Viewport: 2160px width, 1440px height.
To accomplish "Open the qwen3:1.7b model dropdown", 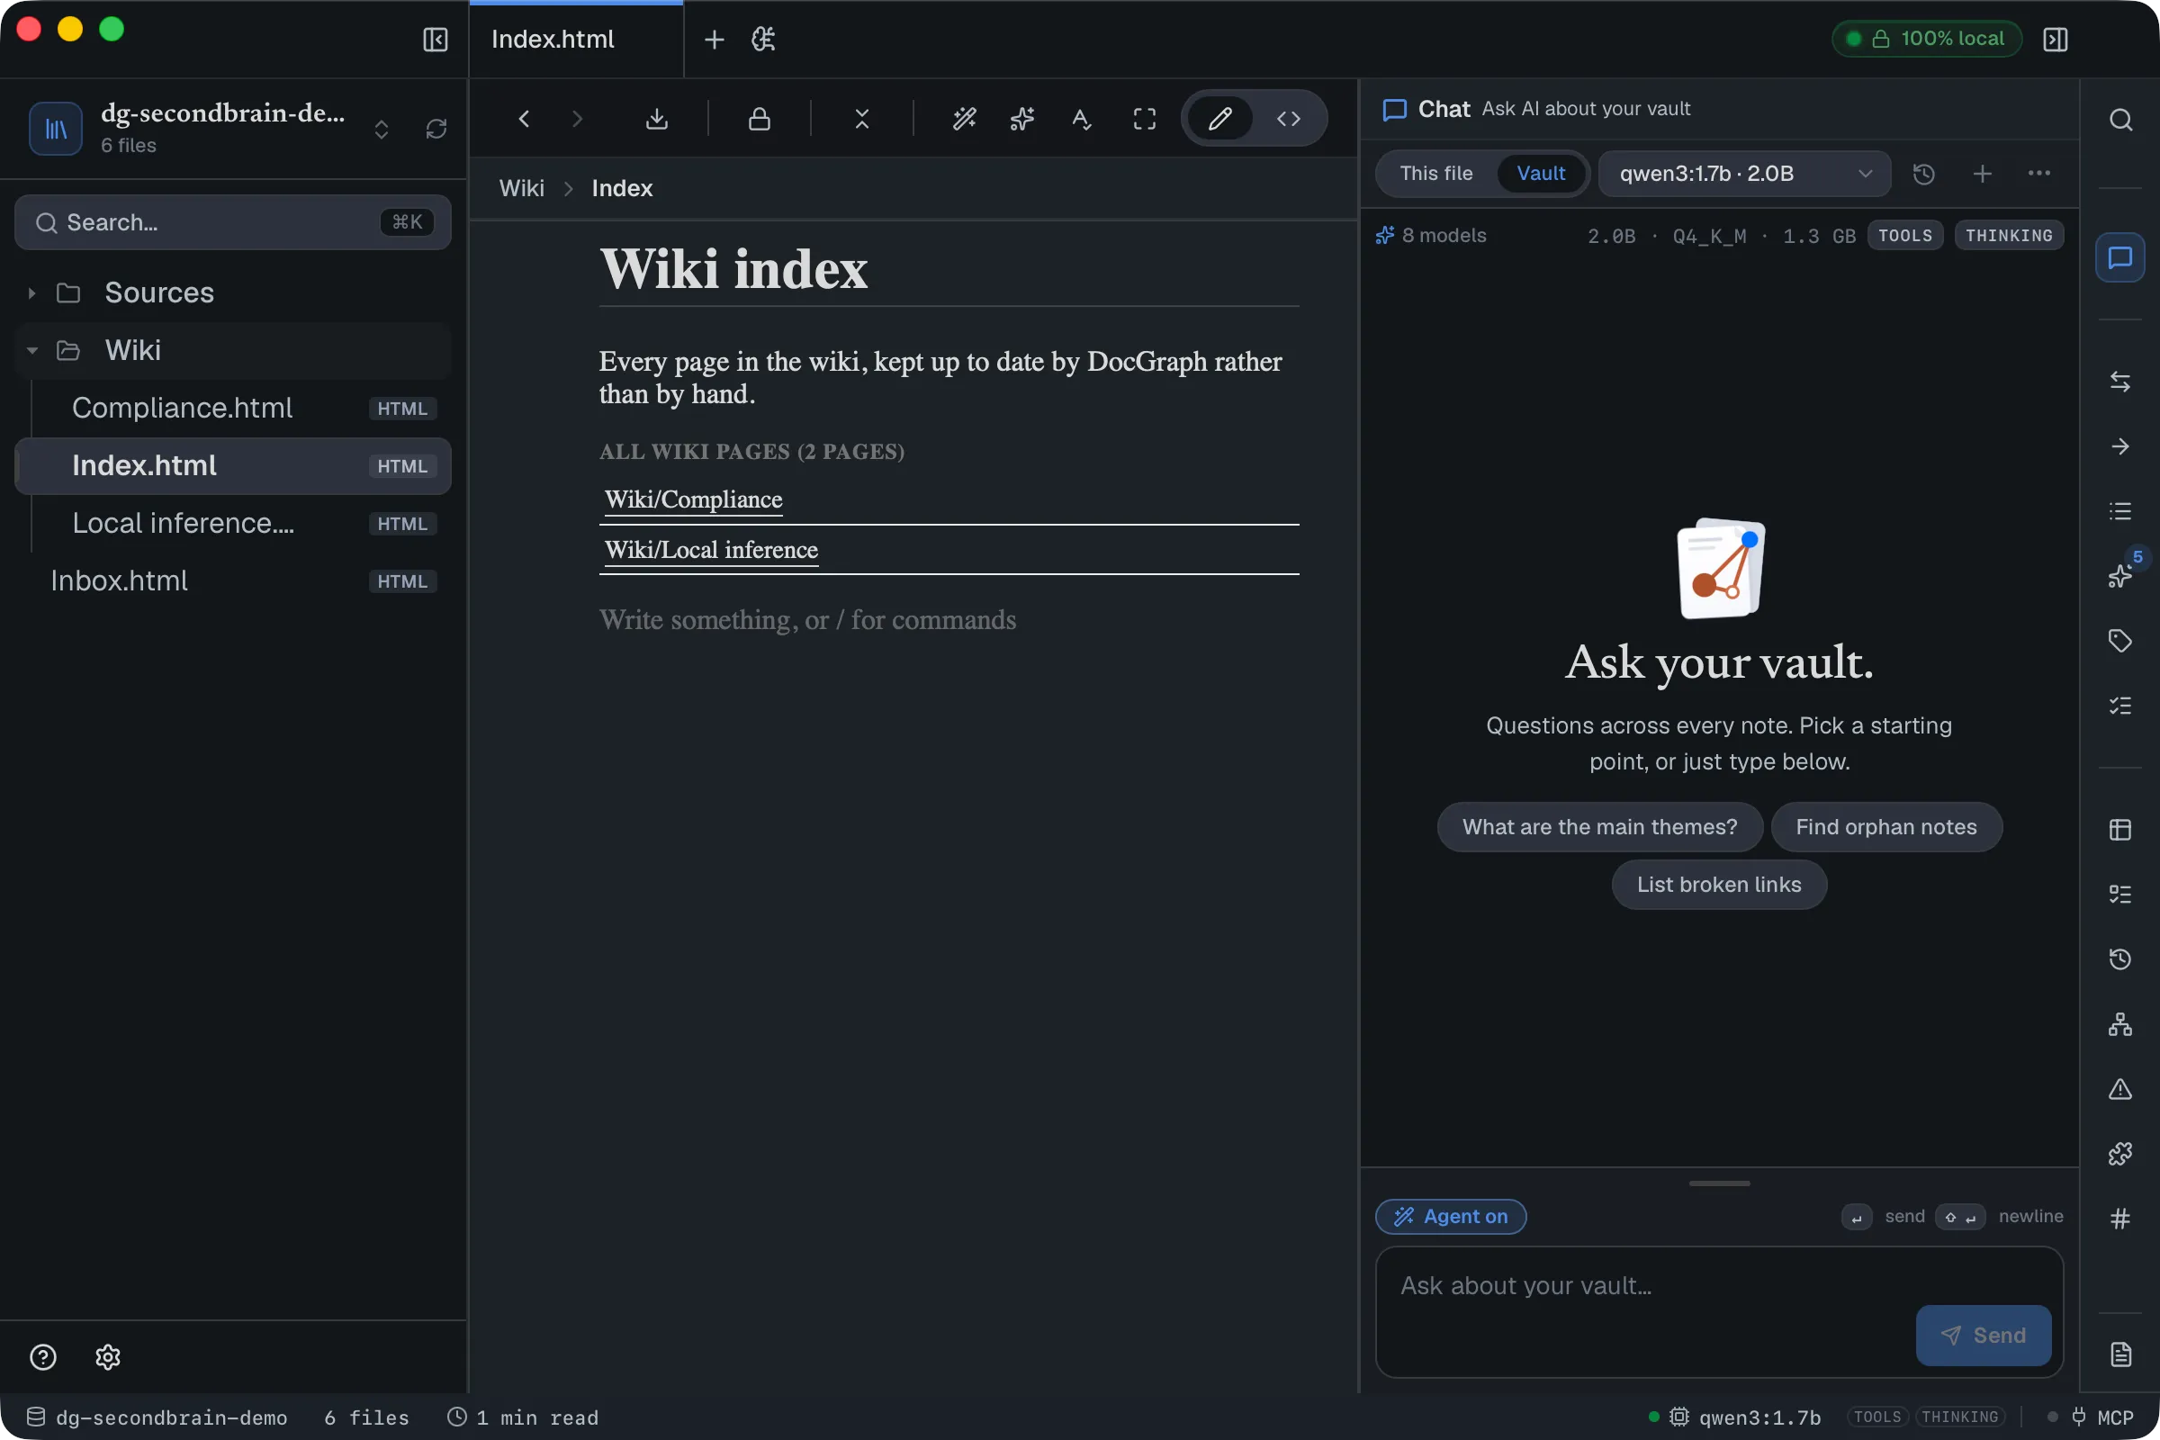I will [x=1744, y=174].
